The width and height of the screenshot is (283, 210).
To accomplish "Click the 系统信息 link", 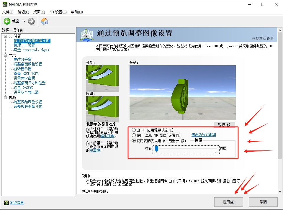I will tap(17, 203).
